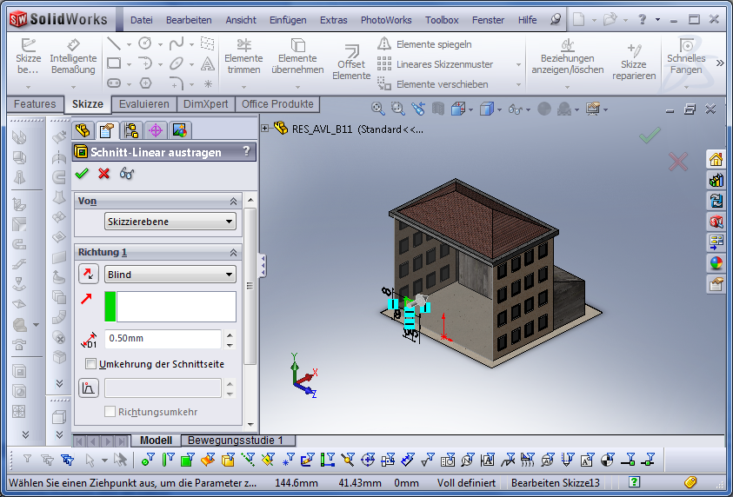
Task: Switch to the Features tab
Action: [x=35, y=104]
